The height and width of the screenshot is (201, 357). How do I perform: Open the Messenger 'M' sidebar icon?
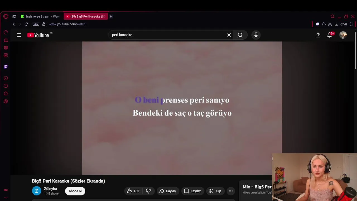[6, 55]
